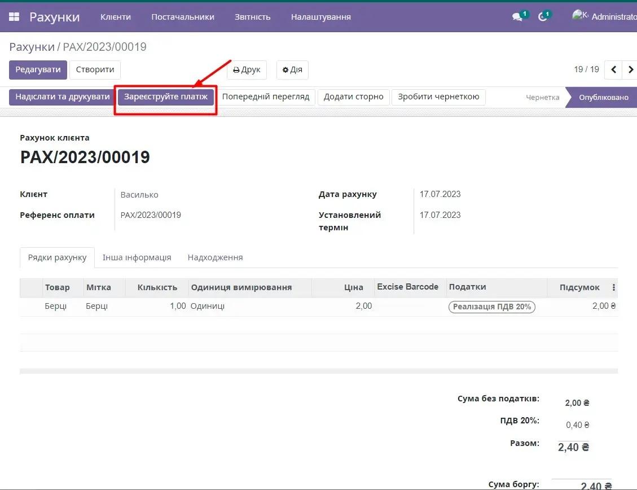Open the Друк print dropdown

click(247, 70)
